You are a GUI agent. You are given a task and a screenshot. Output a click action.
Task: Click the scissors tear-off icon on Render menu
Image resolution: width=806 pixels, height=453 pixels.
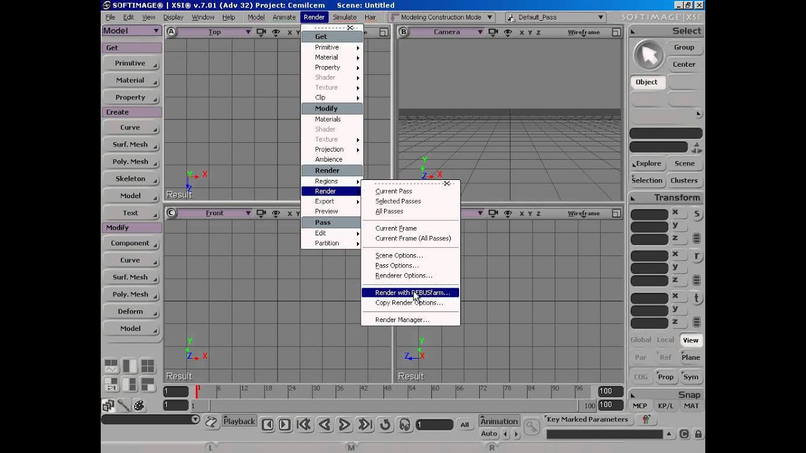[350, 28]
